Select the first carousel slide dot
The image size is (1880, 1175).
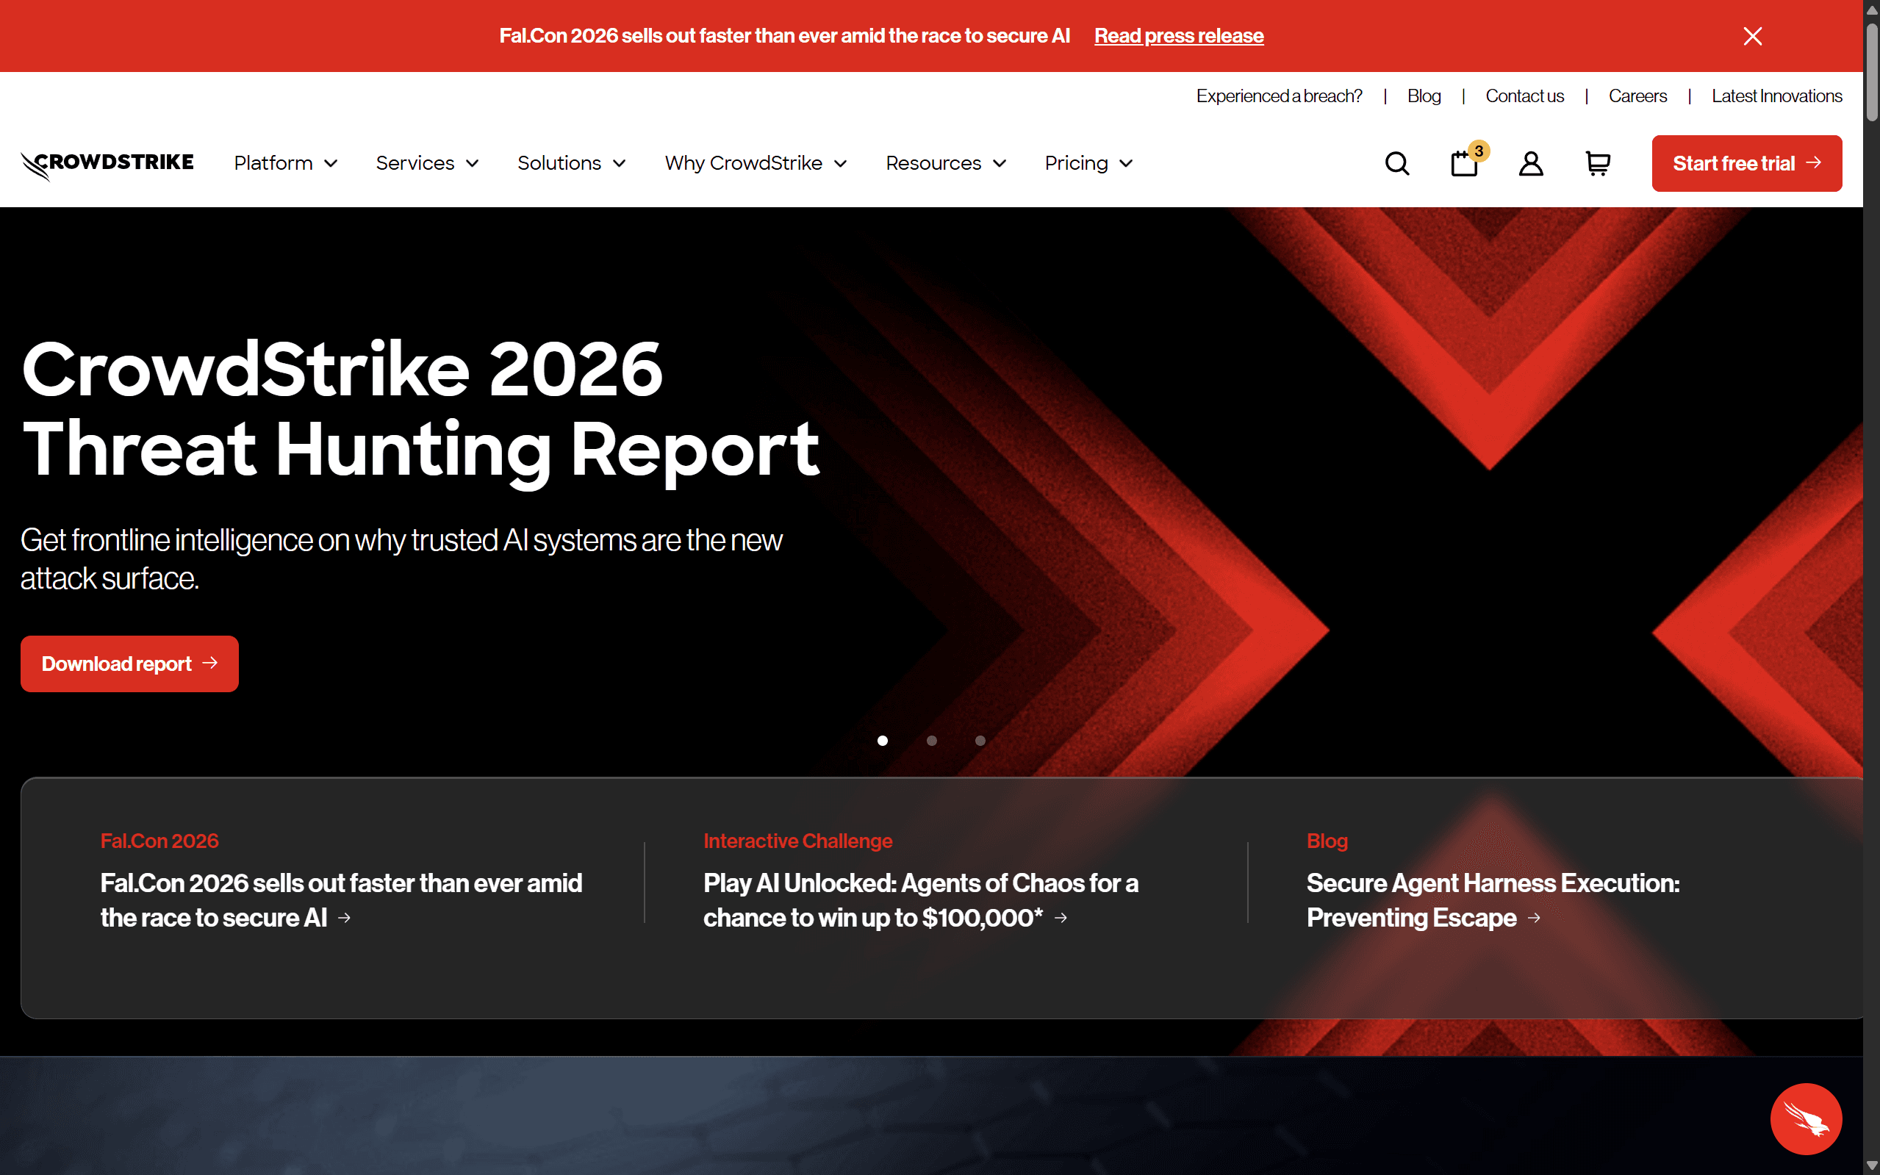[x=882, y=741]
